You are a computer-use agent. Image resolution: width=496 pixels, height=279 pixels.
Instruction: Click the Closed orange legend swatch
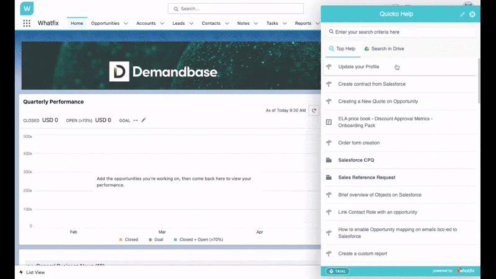[x=120, y=240]
